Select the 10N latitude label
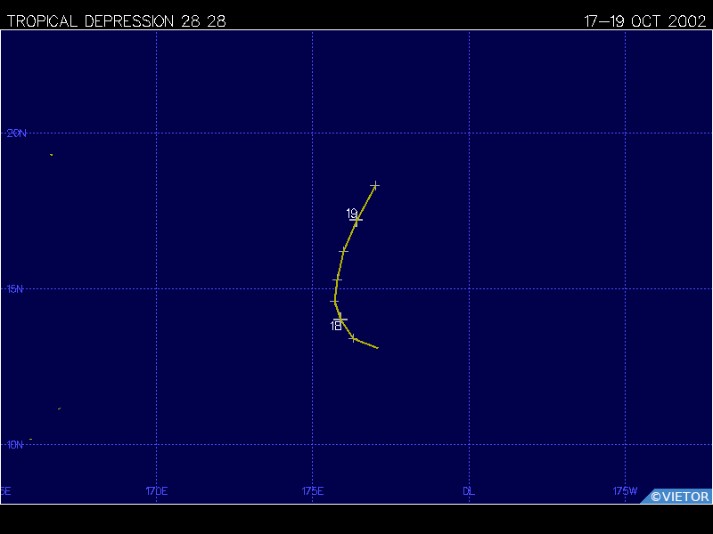Screen dimensions: 713x534 [14, 444]
